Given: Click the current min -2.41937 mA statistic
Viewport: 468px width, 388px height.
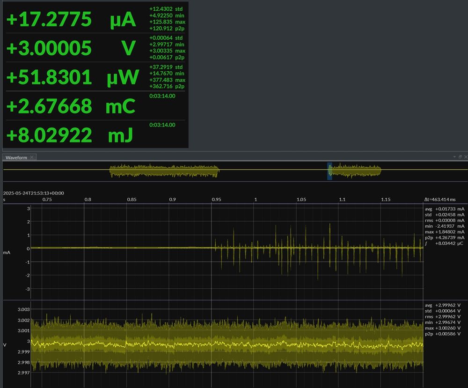Looking at the screenshot, I should 445,226.
